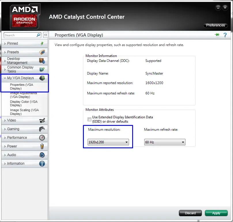Expand the Video section
The height and width of the screenshot is (222, 233).
[x=24, y=120]
